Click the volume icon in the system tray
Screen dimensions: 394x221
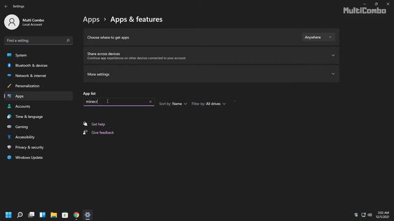point(370,215)
